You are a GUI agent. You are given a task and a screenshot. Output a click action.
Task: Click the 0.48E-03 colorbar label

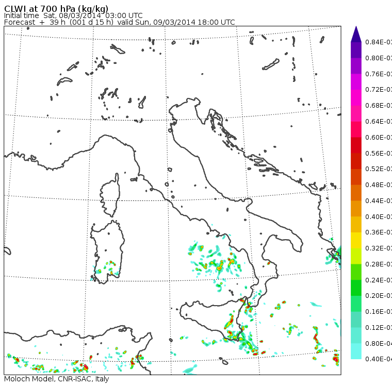click(379, 185)
